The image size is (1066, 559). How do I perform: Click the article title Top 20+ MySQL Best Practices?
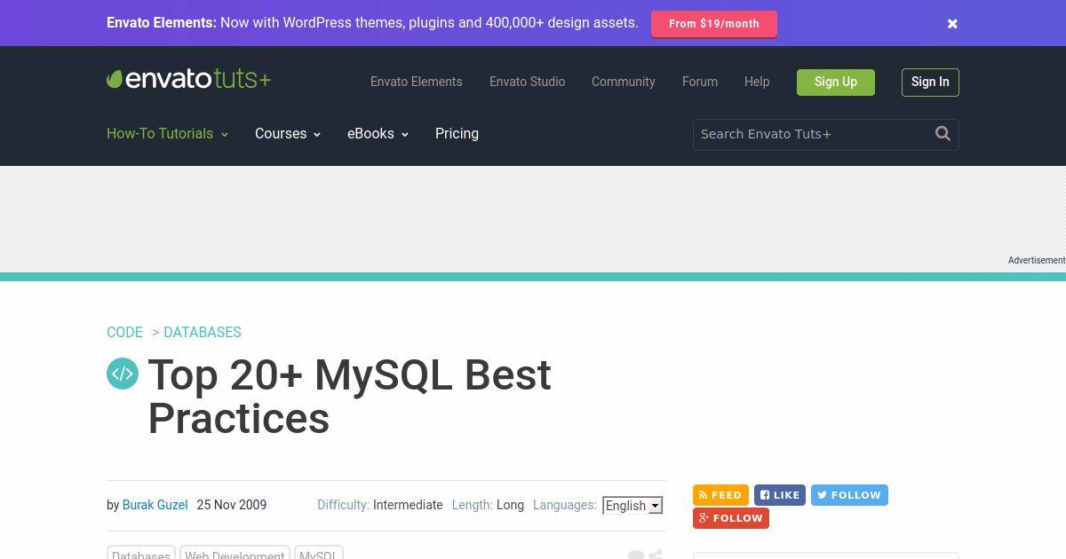coord(349,397)
